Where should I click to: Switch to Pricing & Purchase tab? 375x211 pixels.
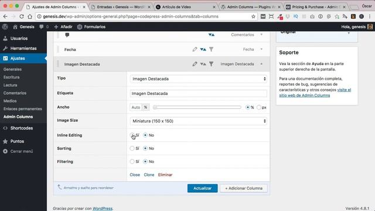pyautogui.click(x=316, y=7)
